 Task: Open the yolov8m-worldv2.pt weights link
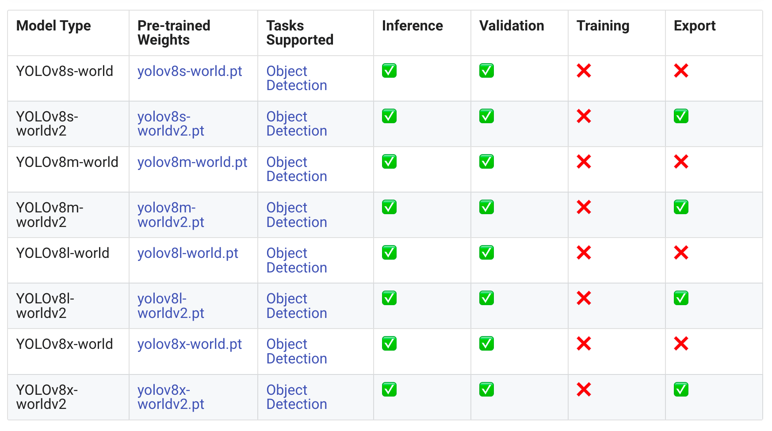pyautogui.click(x=171, y=215)
